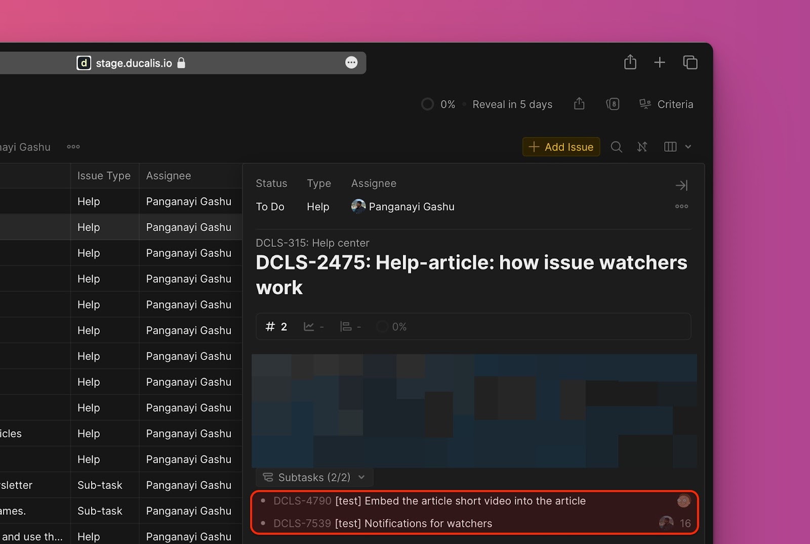The image size is (810, 544).
Task: Open the address bar more options ellipsis
Action: 351,62
